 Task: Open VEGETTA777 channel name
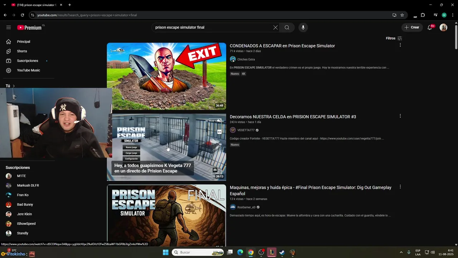point(246,130)
